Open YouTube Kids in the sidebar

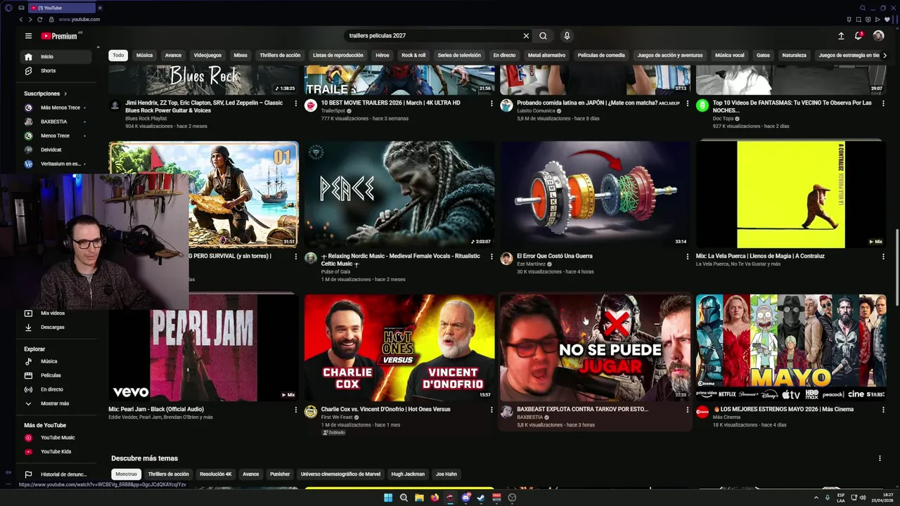(57, 451)
